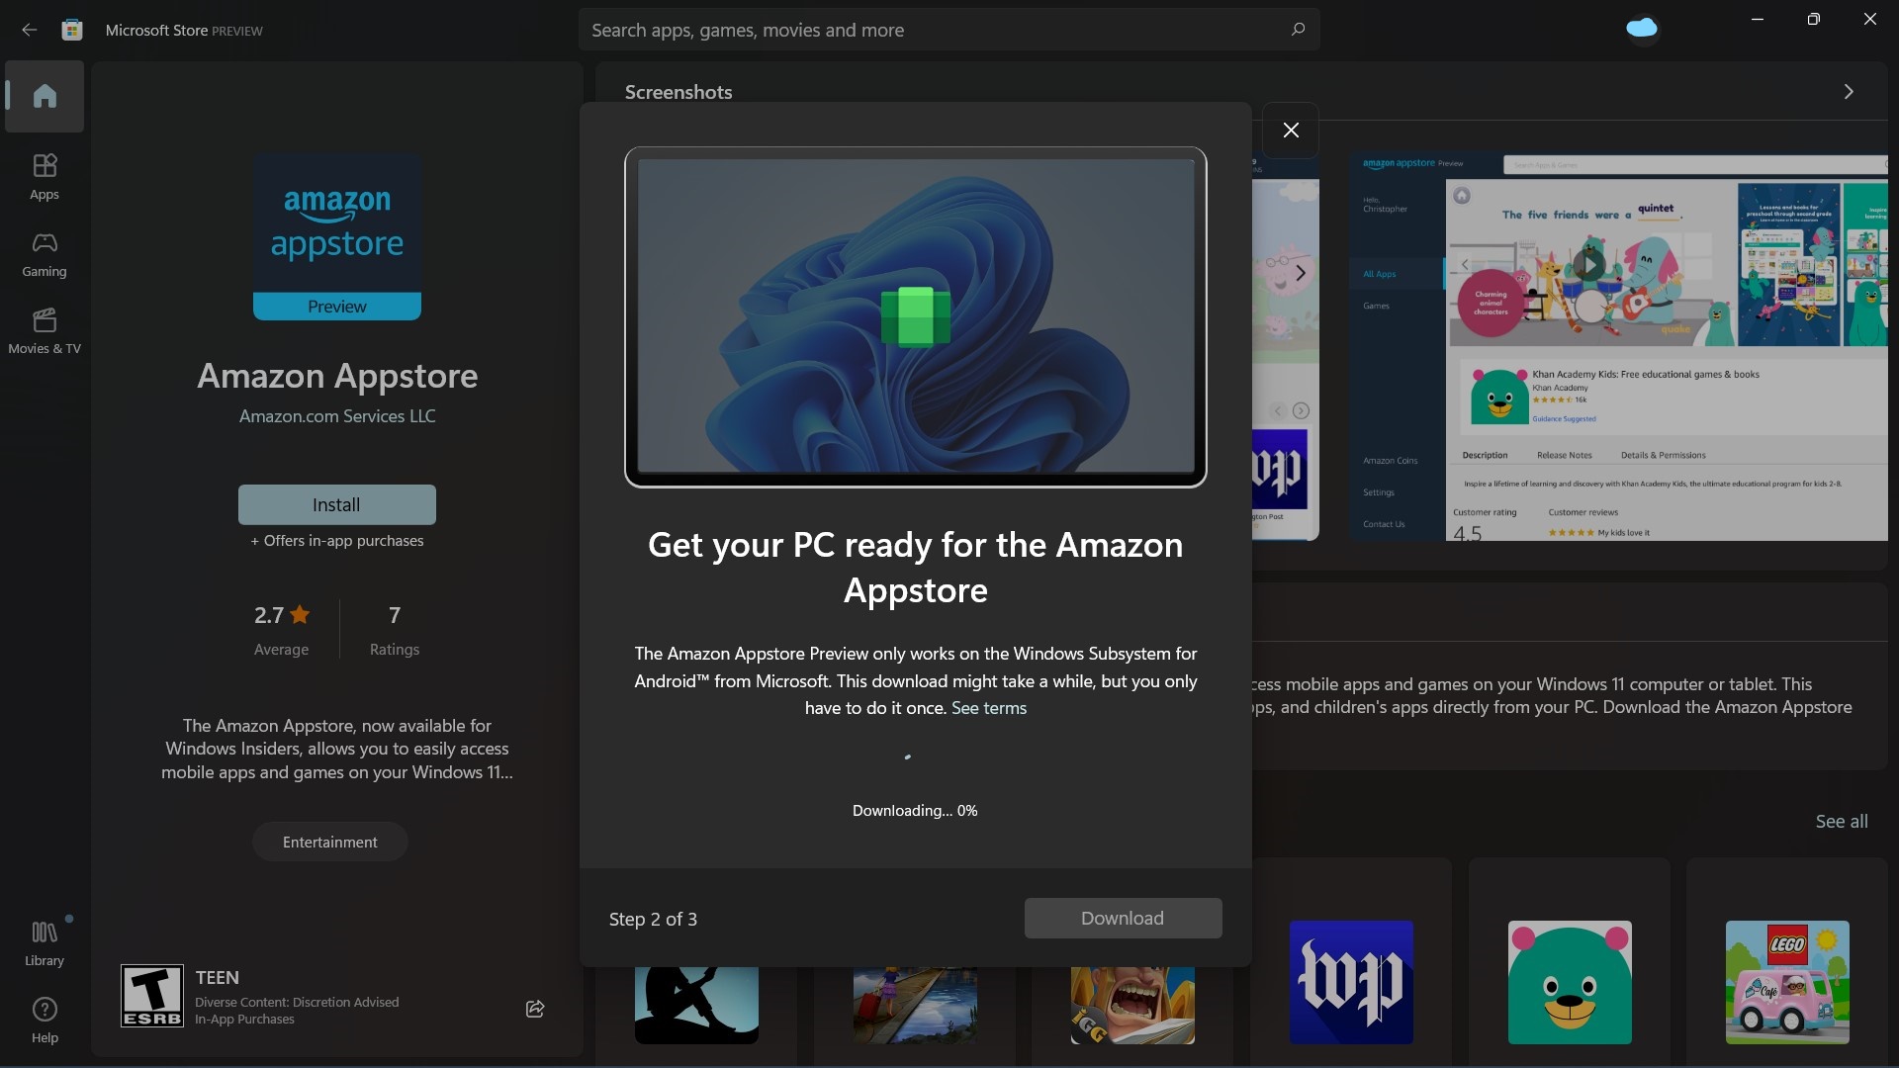Click Diverse Content: Discretion Advised text
Image resolution: width=1899 pixels, height=1068 pixels.
(x=297, y=1002)
